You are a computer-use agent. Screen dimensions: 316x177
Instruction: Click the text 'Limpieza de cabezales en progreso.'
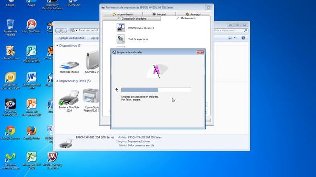(140, 97)
